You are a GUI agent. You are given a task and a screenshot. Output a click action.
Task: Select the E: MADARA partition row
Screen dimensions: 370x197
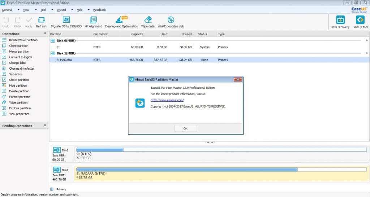coord(210,60)
